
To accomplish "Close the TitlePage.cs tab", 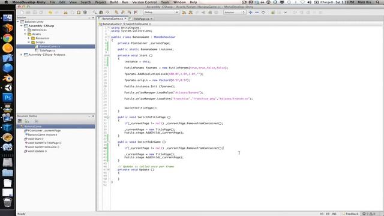I will click(151, 19).
